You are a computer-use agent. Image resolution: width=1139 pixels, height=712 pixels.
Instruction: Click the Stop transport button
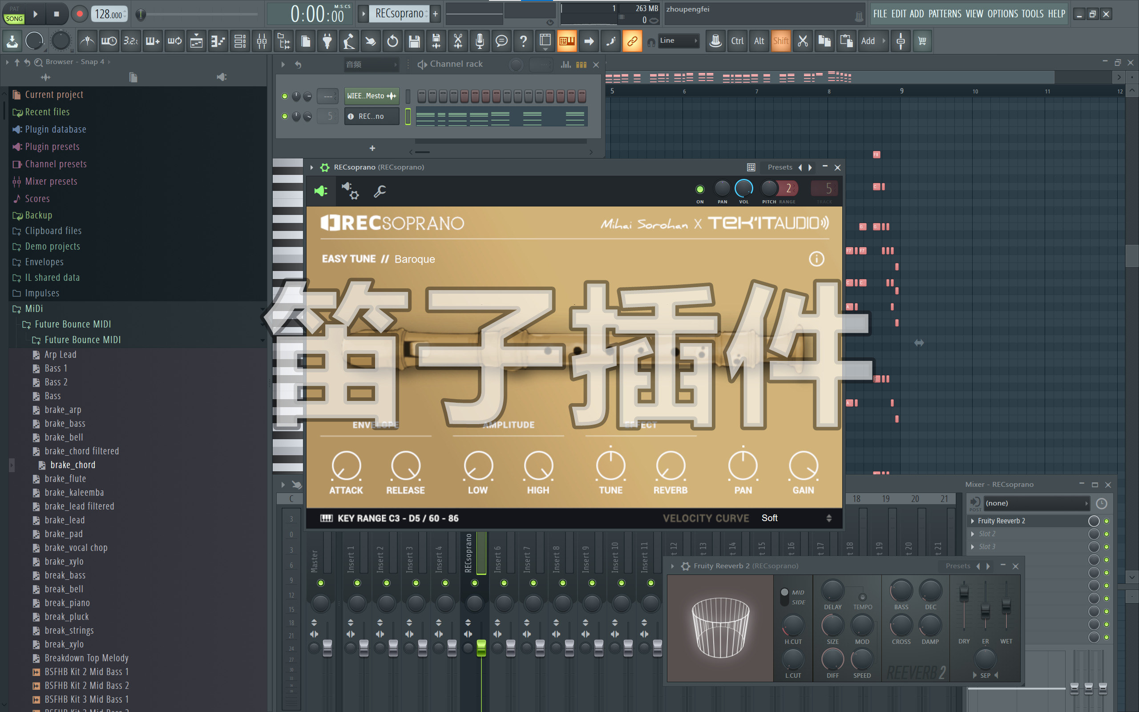57,14
